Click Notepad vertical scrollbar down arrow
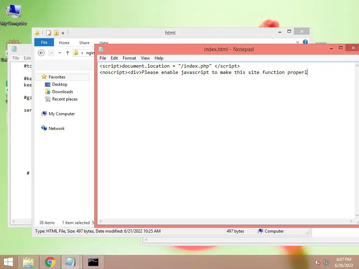This screenshot has height=269, width=359. point(357,215)
